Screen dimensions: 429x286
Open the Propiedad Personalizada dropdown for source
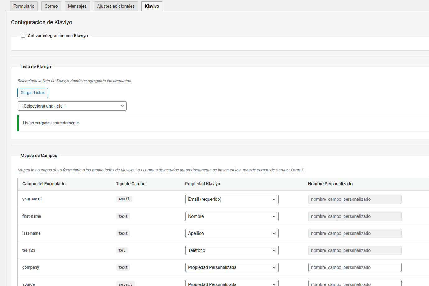(232, 283)
